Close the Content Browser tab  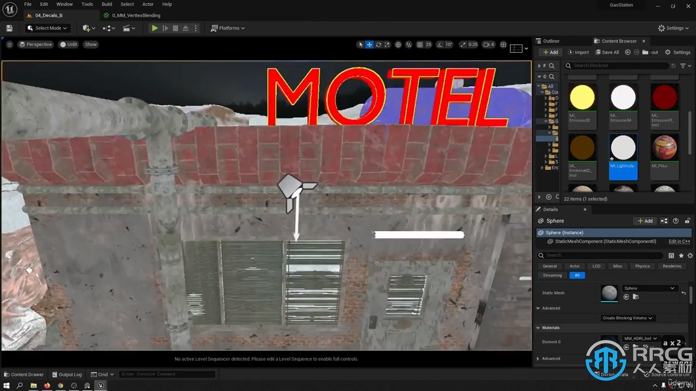pyautogui.click(x=644, y=41)
